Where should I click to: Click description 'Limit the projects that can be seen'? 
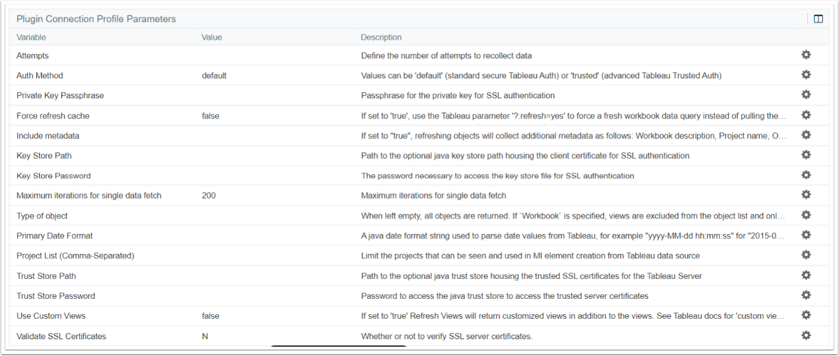(x=530, y=256)
